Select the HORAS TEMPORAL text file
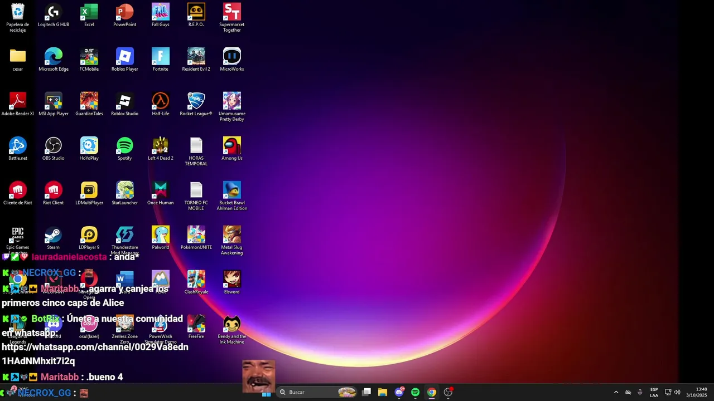Screen dimensions: 714x401 point(196,151)
